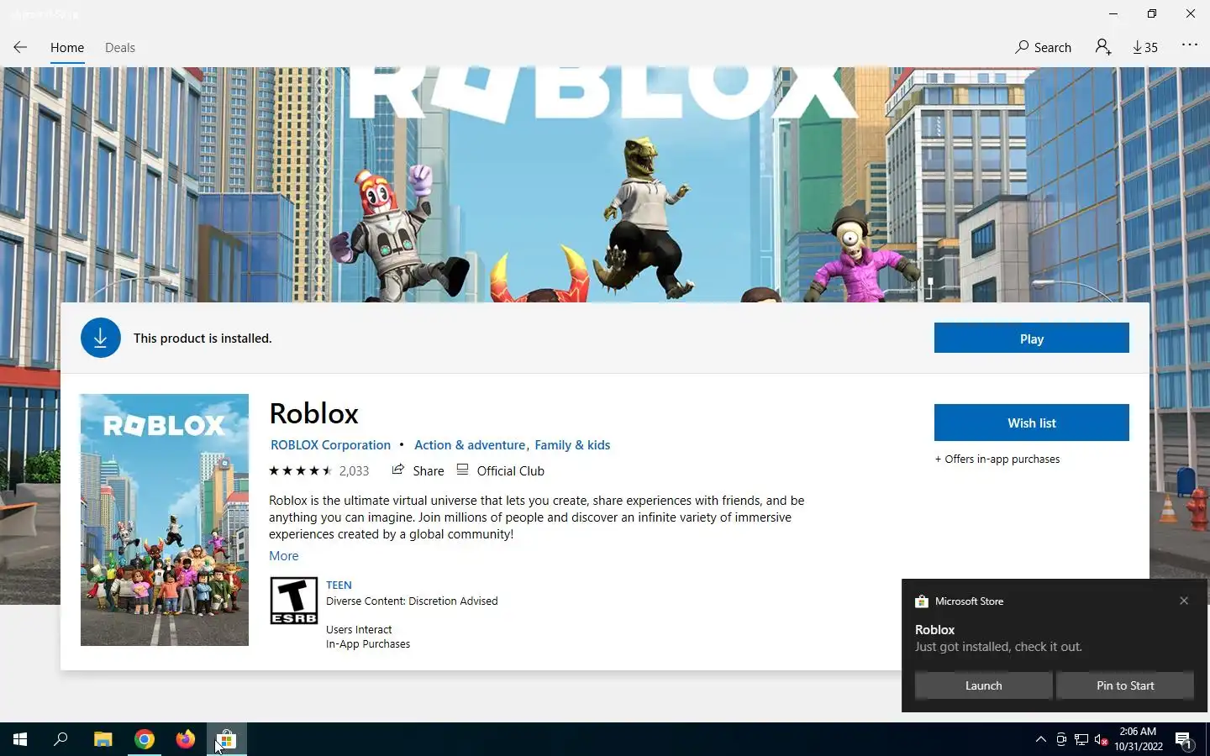
Task: Open the Official Club link
Action: 500,470
